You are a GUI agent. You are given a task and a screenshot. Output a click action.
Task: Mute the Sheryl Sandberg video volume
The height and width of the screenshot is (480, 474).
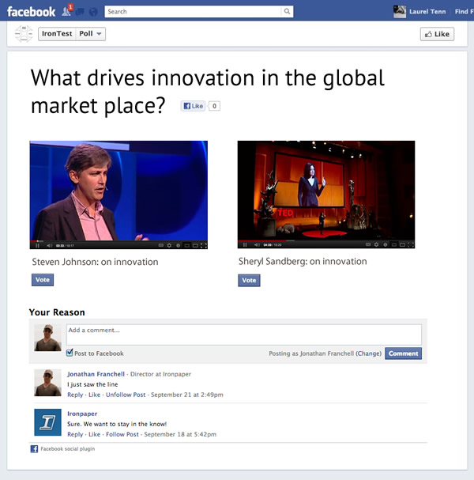258,244
